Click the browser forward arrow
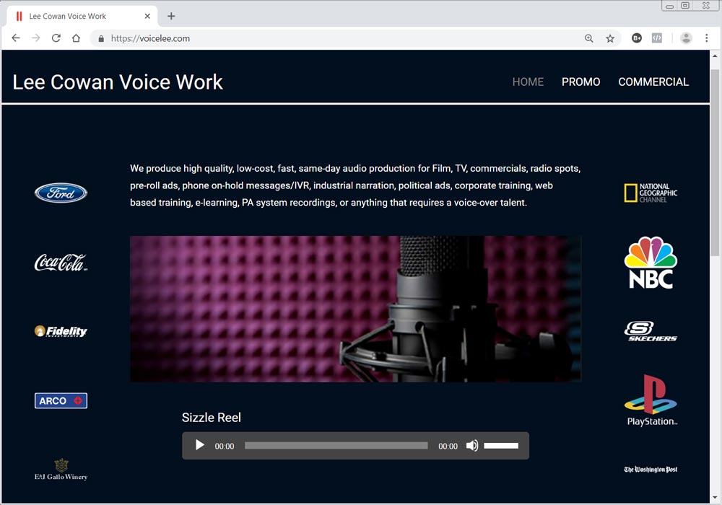 click(x=36, y=38)
